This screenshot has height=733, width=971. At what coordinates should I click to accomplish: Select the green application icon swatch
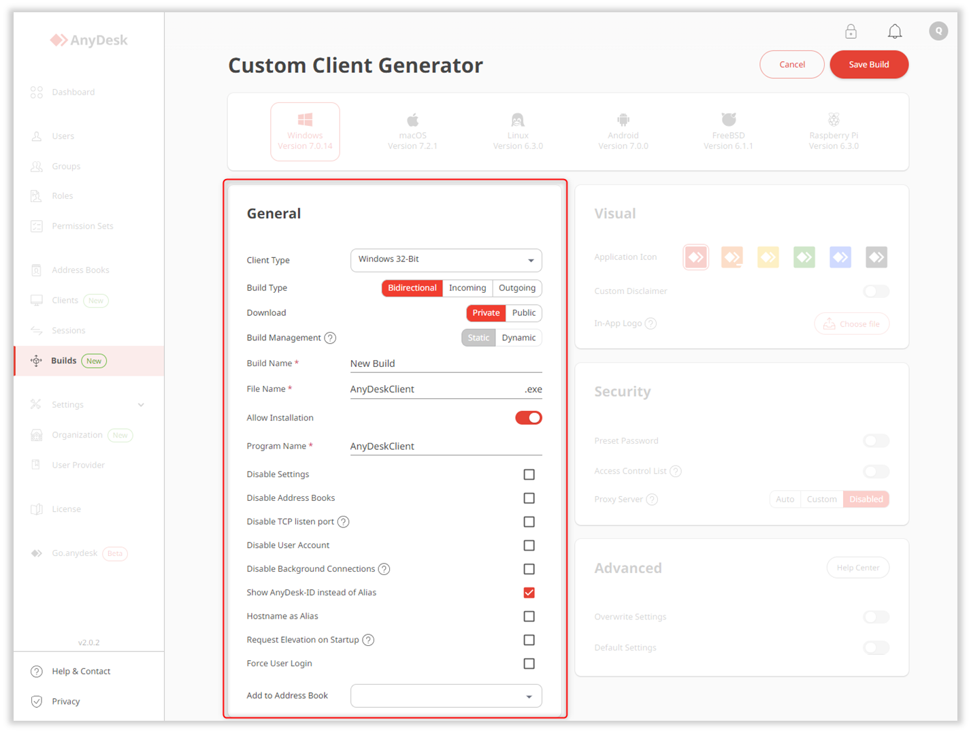[804, 257]
